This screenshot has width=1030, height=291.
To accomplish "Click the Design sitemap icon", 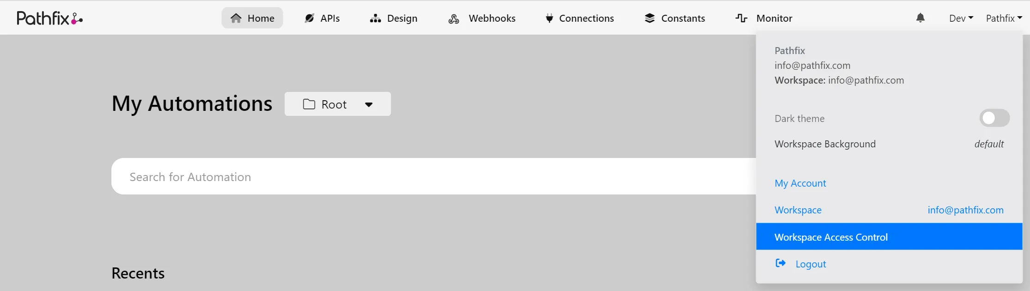I will 375,18.
